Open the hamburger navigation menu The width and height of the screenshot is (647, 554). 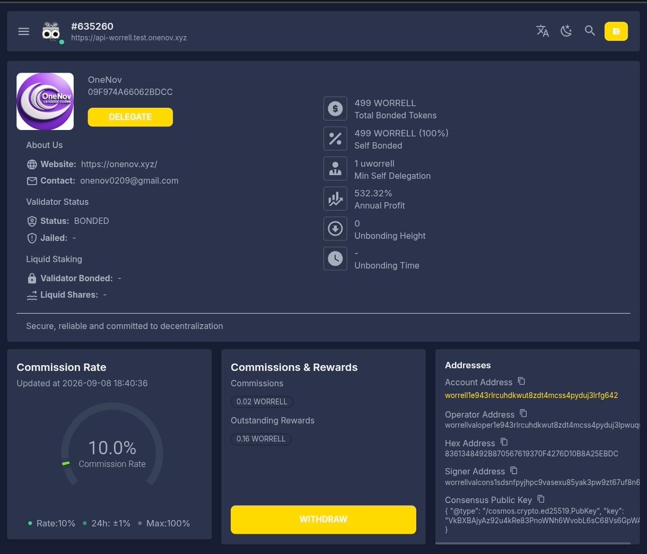24,31
